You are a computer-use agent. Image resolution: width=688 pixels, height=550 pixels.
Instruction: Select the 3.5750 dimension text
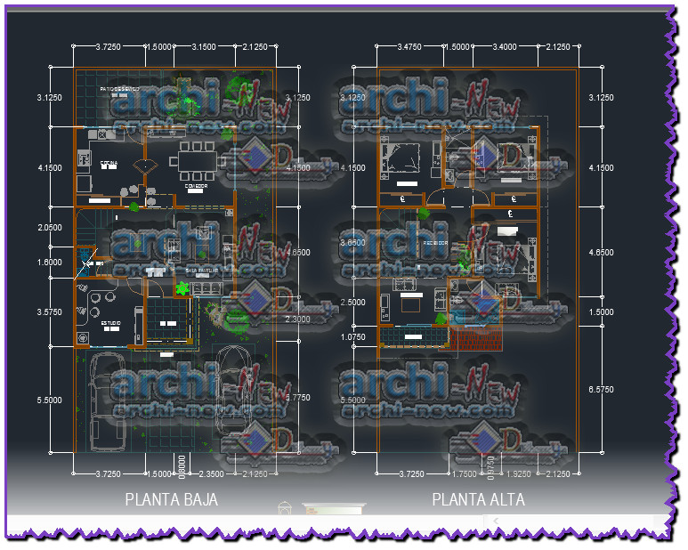click(50, 311)
